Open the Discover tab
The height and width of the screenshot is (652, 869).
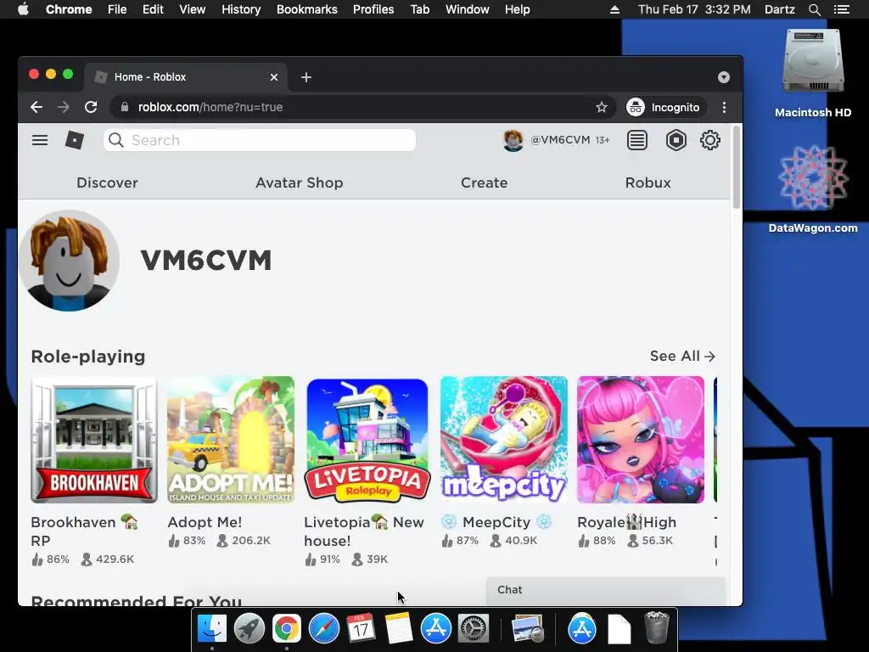click(107, 183)
